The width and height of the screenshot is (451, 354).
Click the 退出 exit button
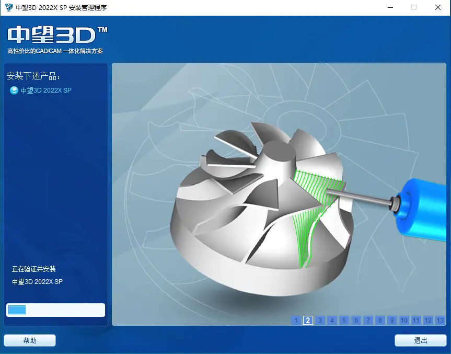421,340
